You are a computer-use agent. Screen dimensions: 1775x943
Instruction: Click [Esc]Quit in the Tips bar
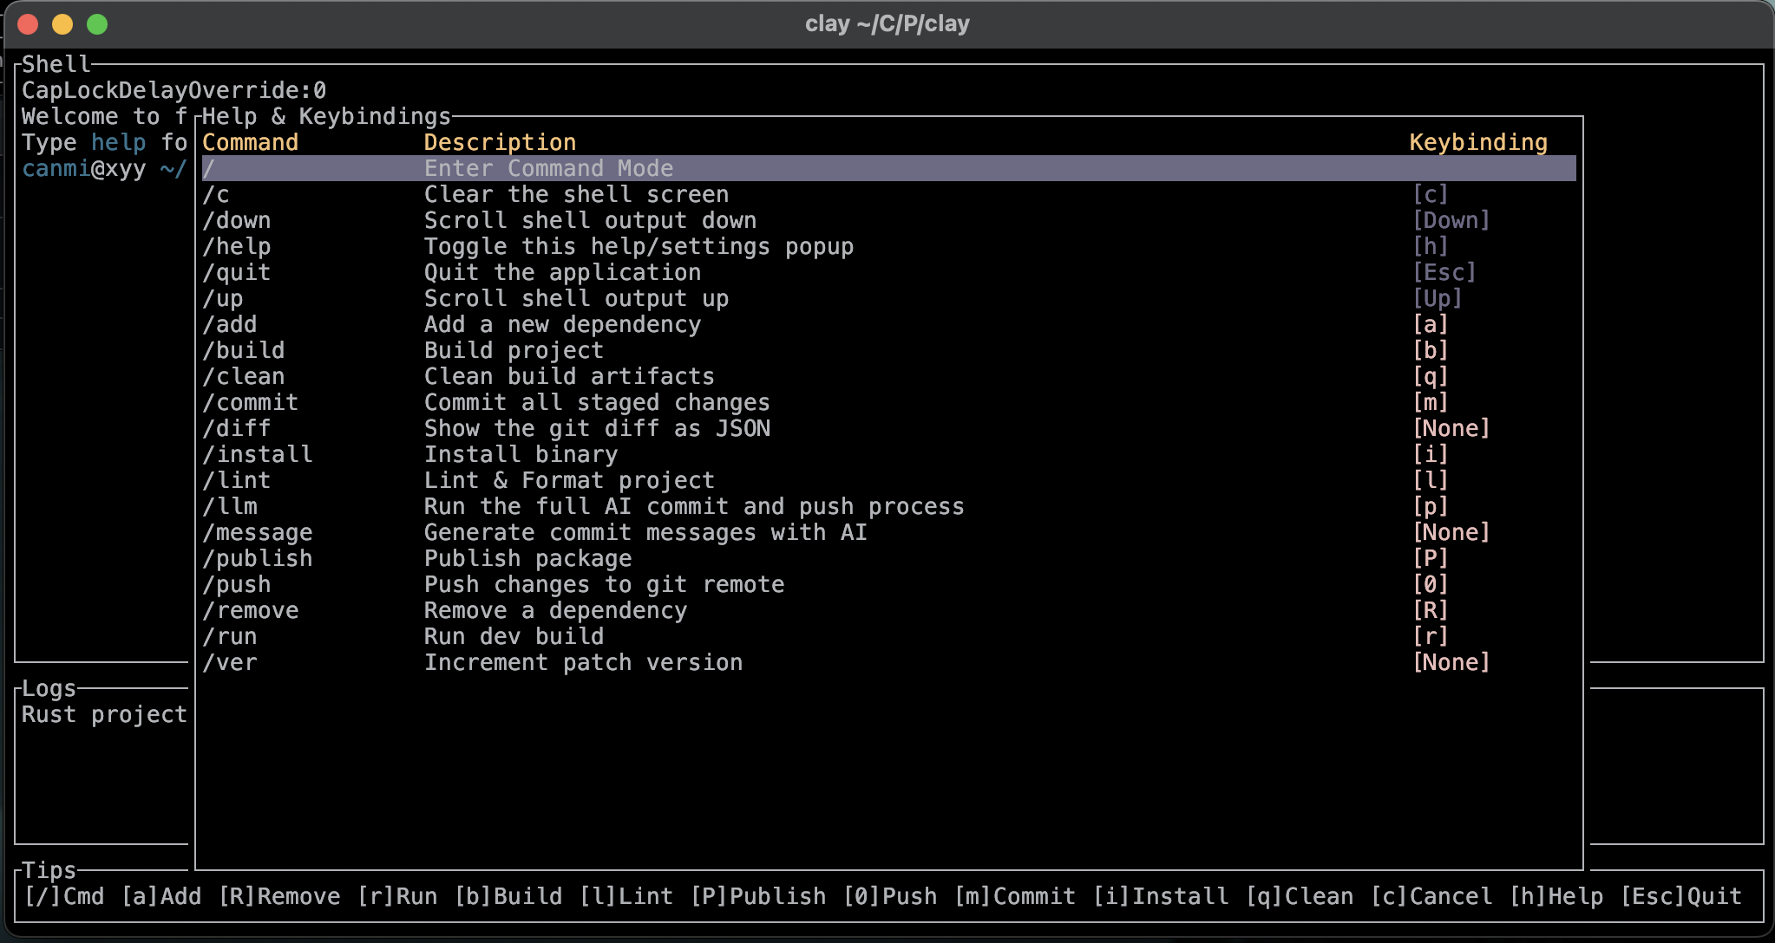(1680, 896)
